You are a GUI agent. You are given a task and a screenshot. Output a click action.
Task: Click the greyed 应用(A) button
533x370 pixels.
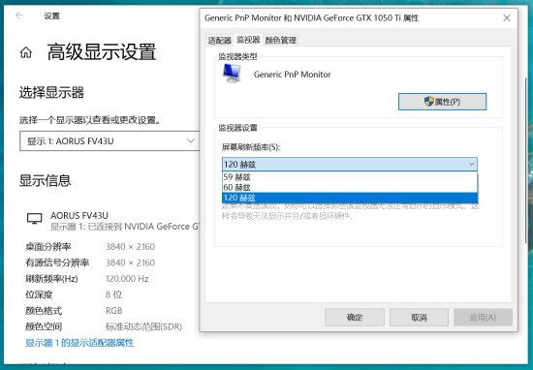483,318
